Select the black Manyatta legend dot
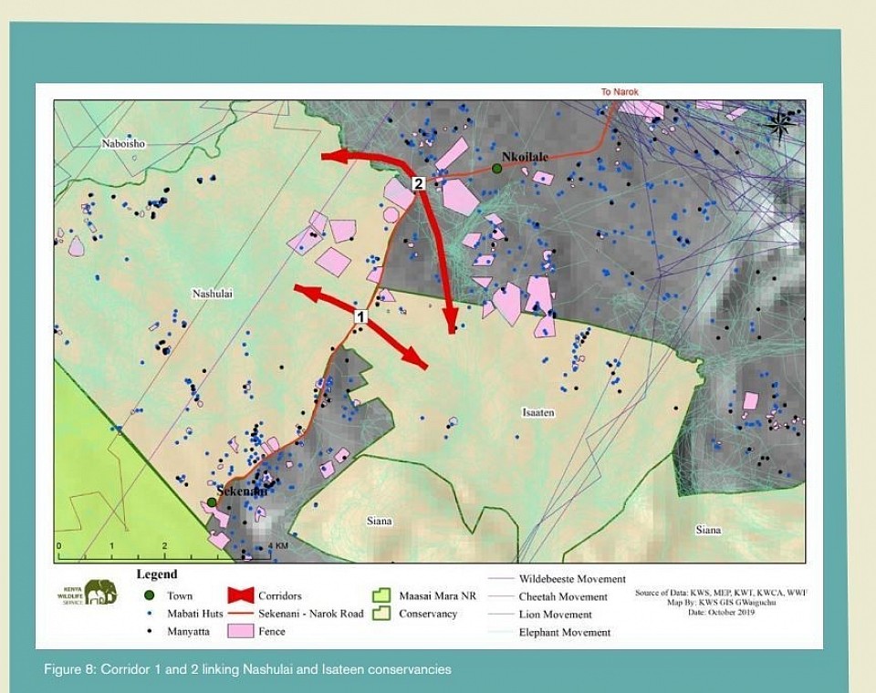The image size is (876, 693). [150, 631]
